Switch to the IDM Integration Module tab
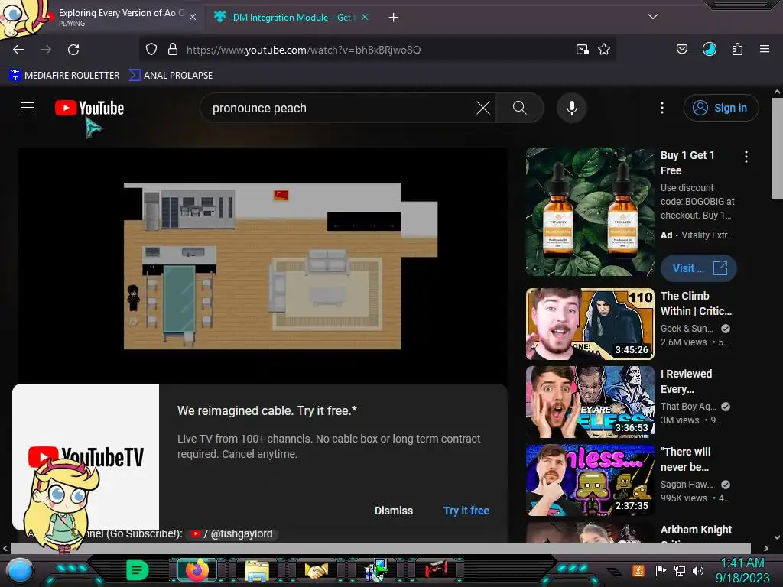Screen dimensions: 783x587 pyautogui.click(x=292, y=18)
